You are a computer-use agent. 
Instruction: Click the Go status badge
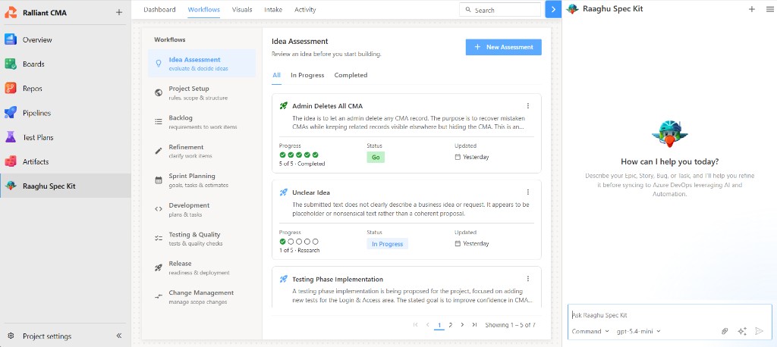(x=376, y=157)
